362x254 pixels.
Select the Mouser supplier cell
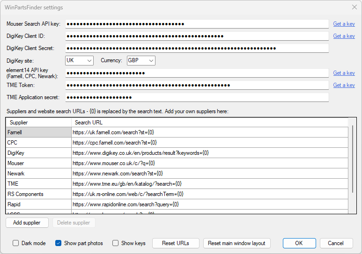point(38,163)
